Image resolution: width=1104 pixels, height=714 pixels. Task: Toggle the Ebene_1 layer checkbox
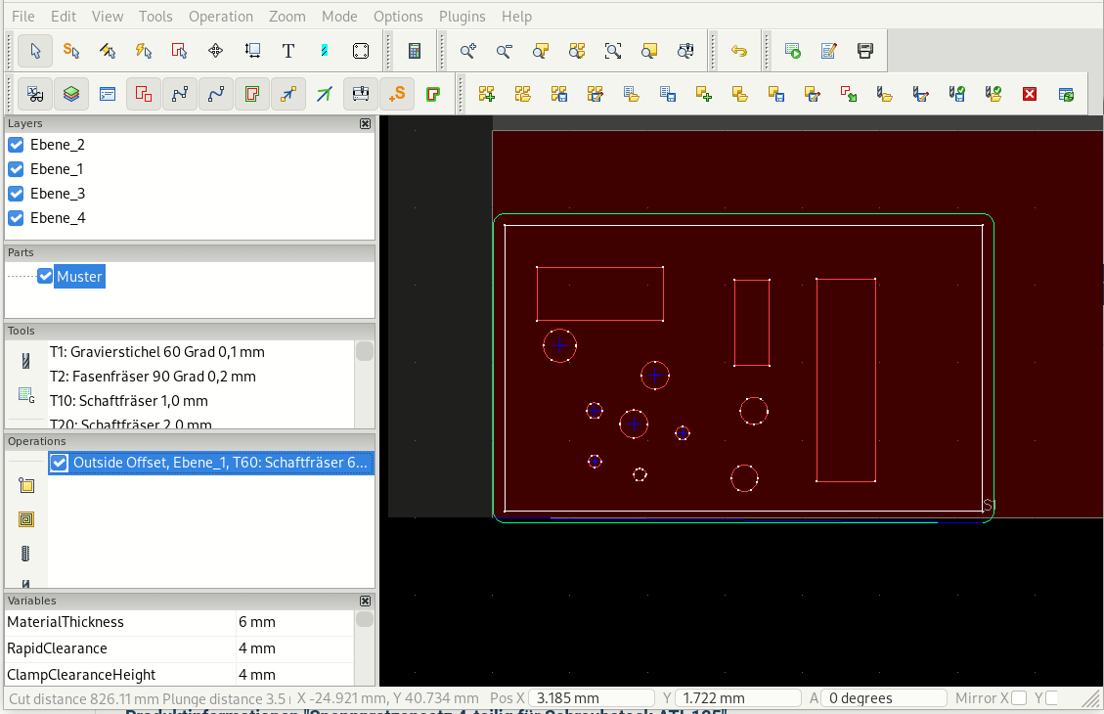[x=17, y=169]
